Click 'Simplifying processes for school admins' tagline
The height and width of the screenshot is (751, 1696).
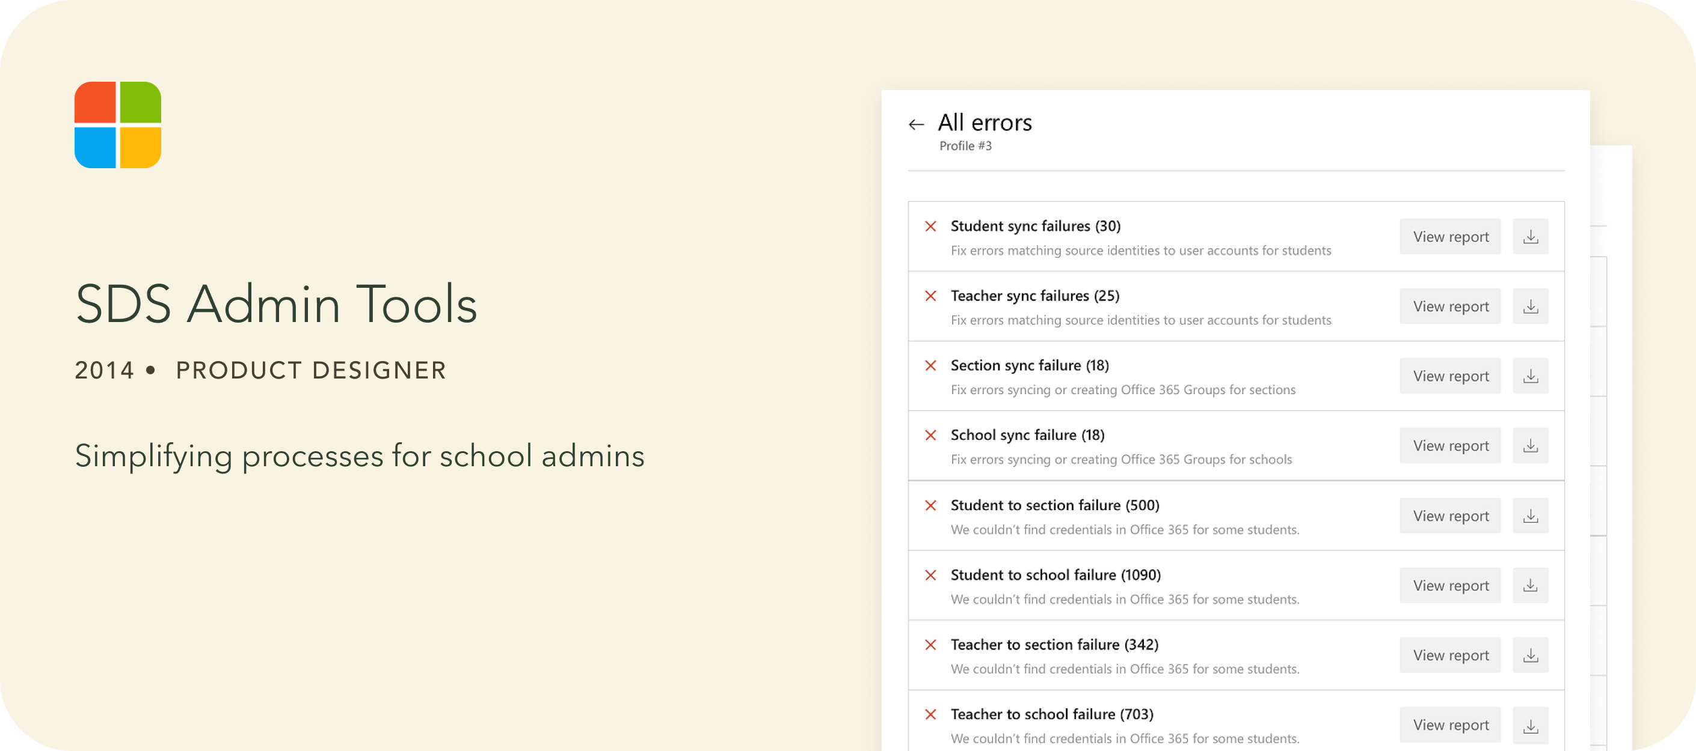coord(360,457)
